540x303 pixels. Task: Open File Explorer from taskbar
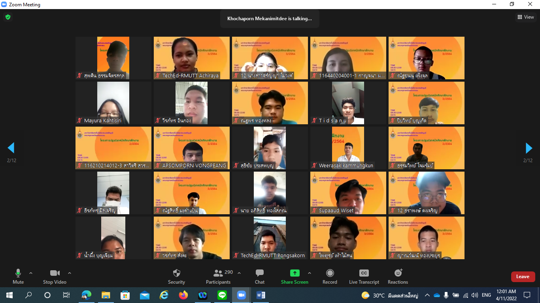pos(106,295)
